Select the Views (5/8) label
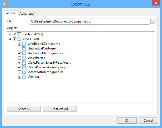162x128 pixels. point(31,39)
